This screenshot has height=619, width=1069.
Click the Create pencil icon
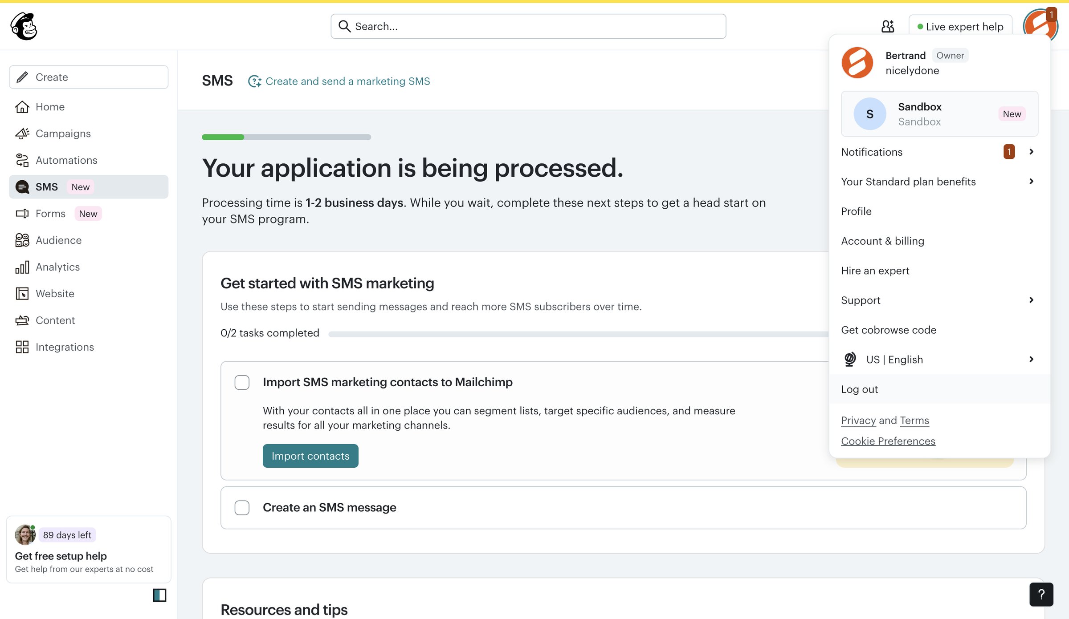[x=22, y=77]
